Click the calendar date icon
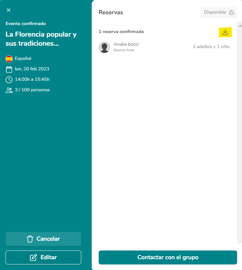This screenshot has height=270, width=242. [9, 69]
